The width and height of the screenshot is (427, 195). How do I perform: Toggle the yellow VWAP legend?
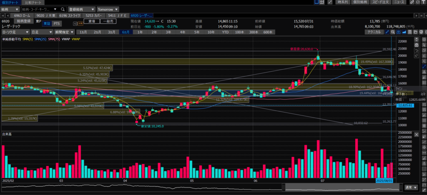(x=76, y=39)
